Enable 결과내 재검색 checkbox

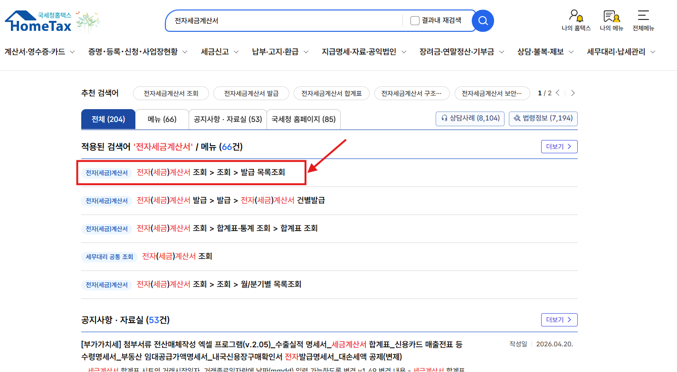[415, 20]
